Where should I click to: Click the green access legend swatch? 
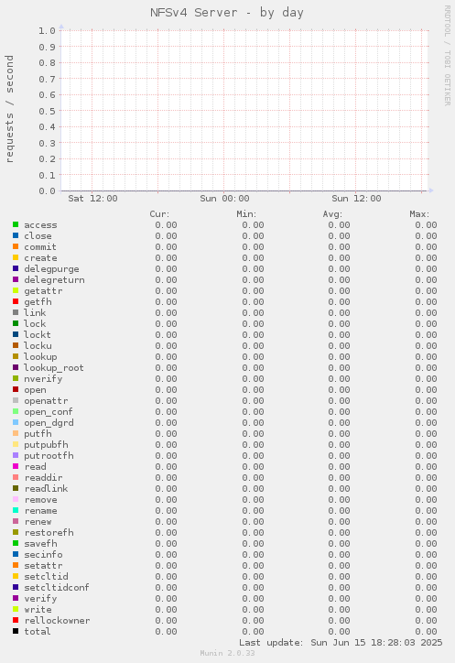coord(16,224)
